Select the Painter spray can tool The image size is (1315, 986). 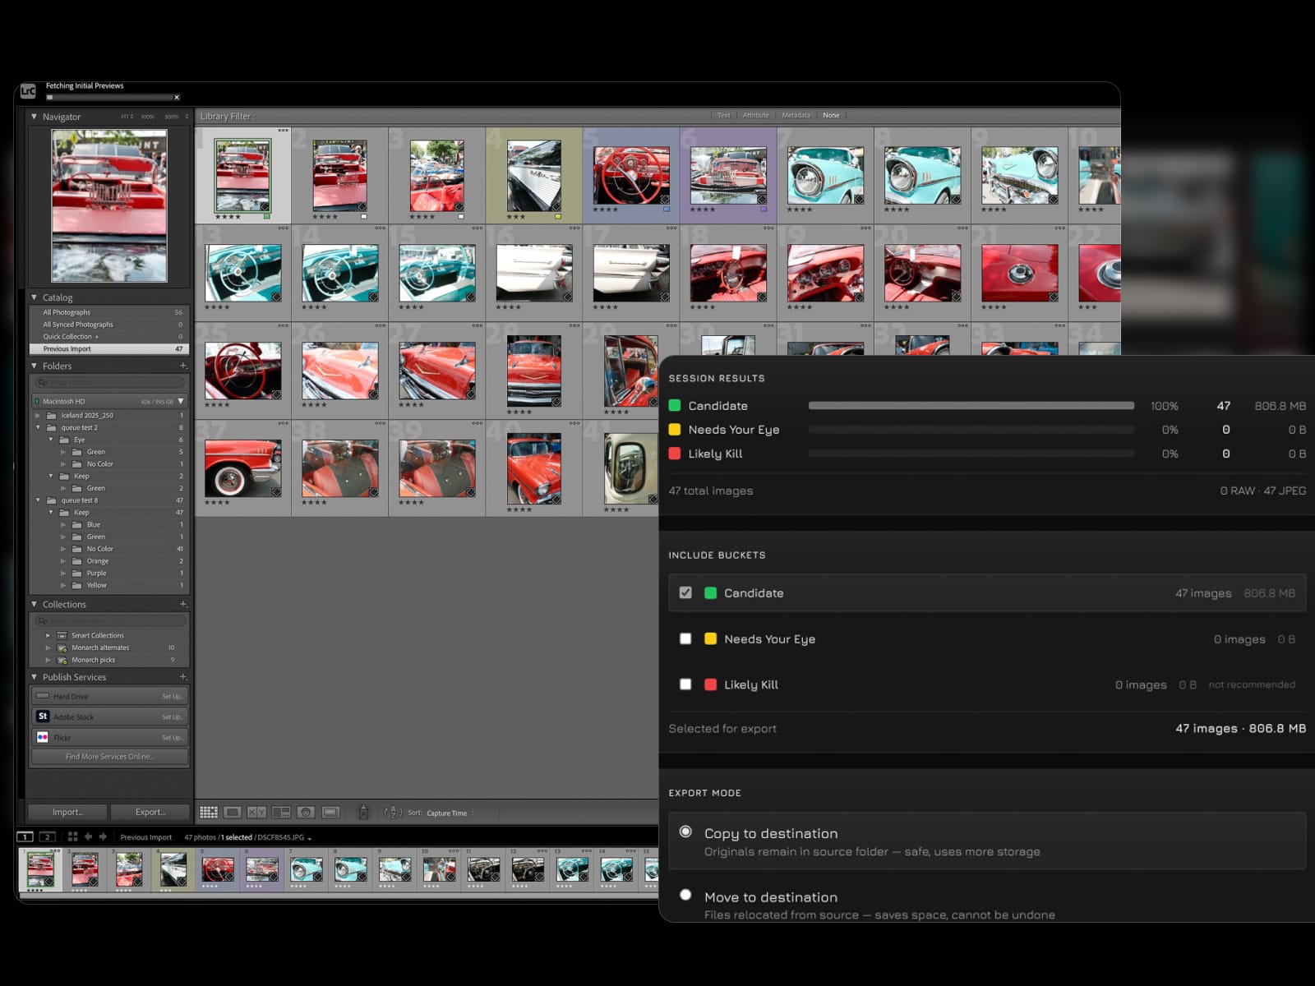[x=363, y=812]
